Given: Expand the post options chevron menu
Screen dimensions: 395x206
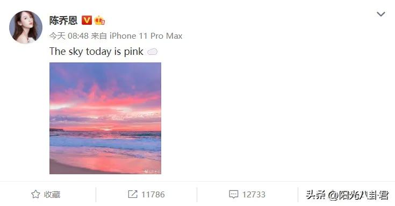Looking at the screenshot, I should coord(381,14).
